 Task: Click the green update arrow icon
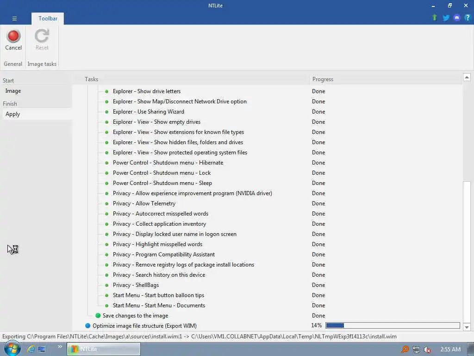click(435, 18)
